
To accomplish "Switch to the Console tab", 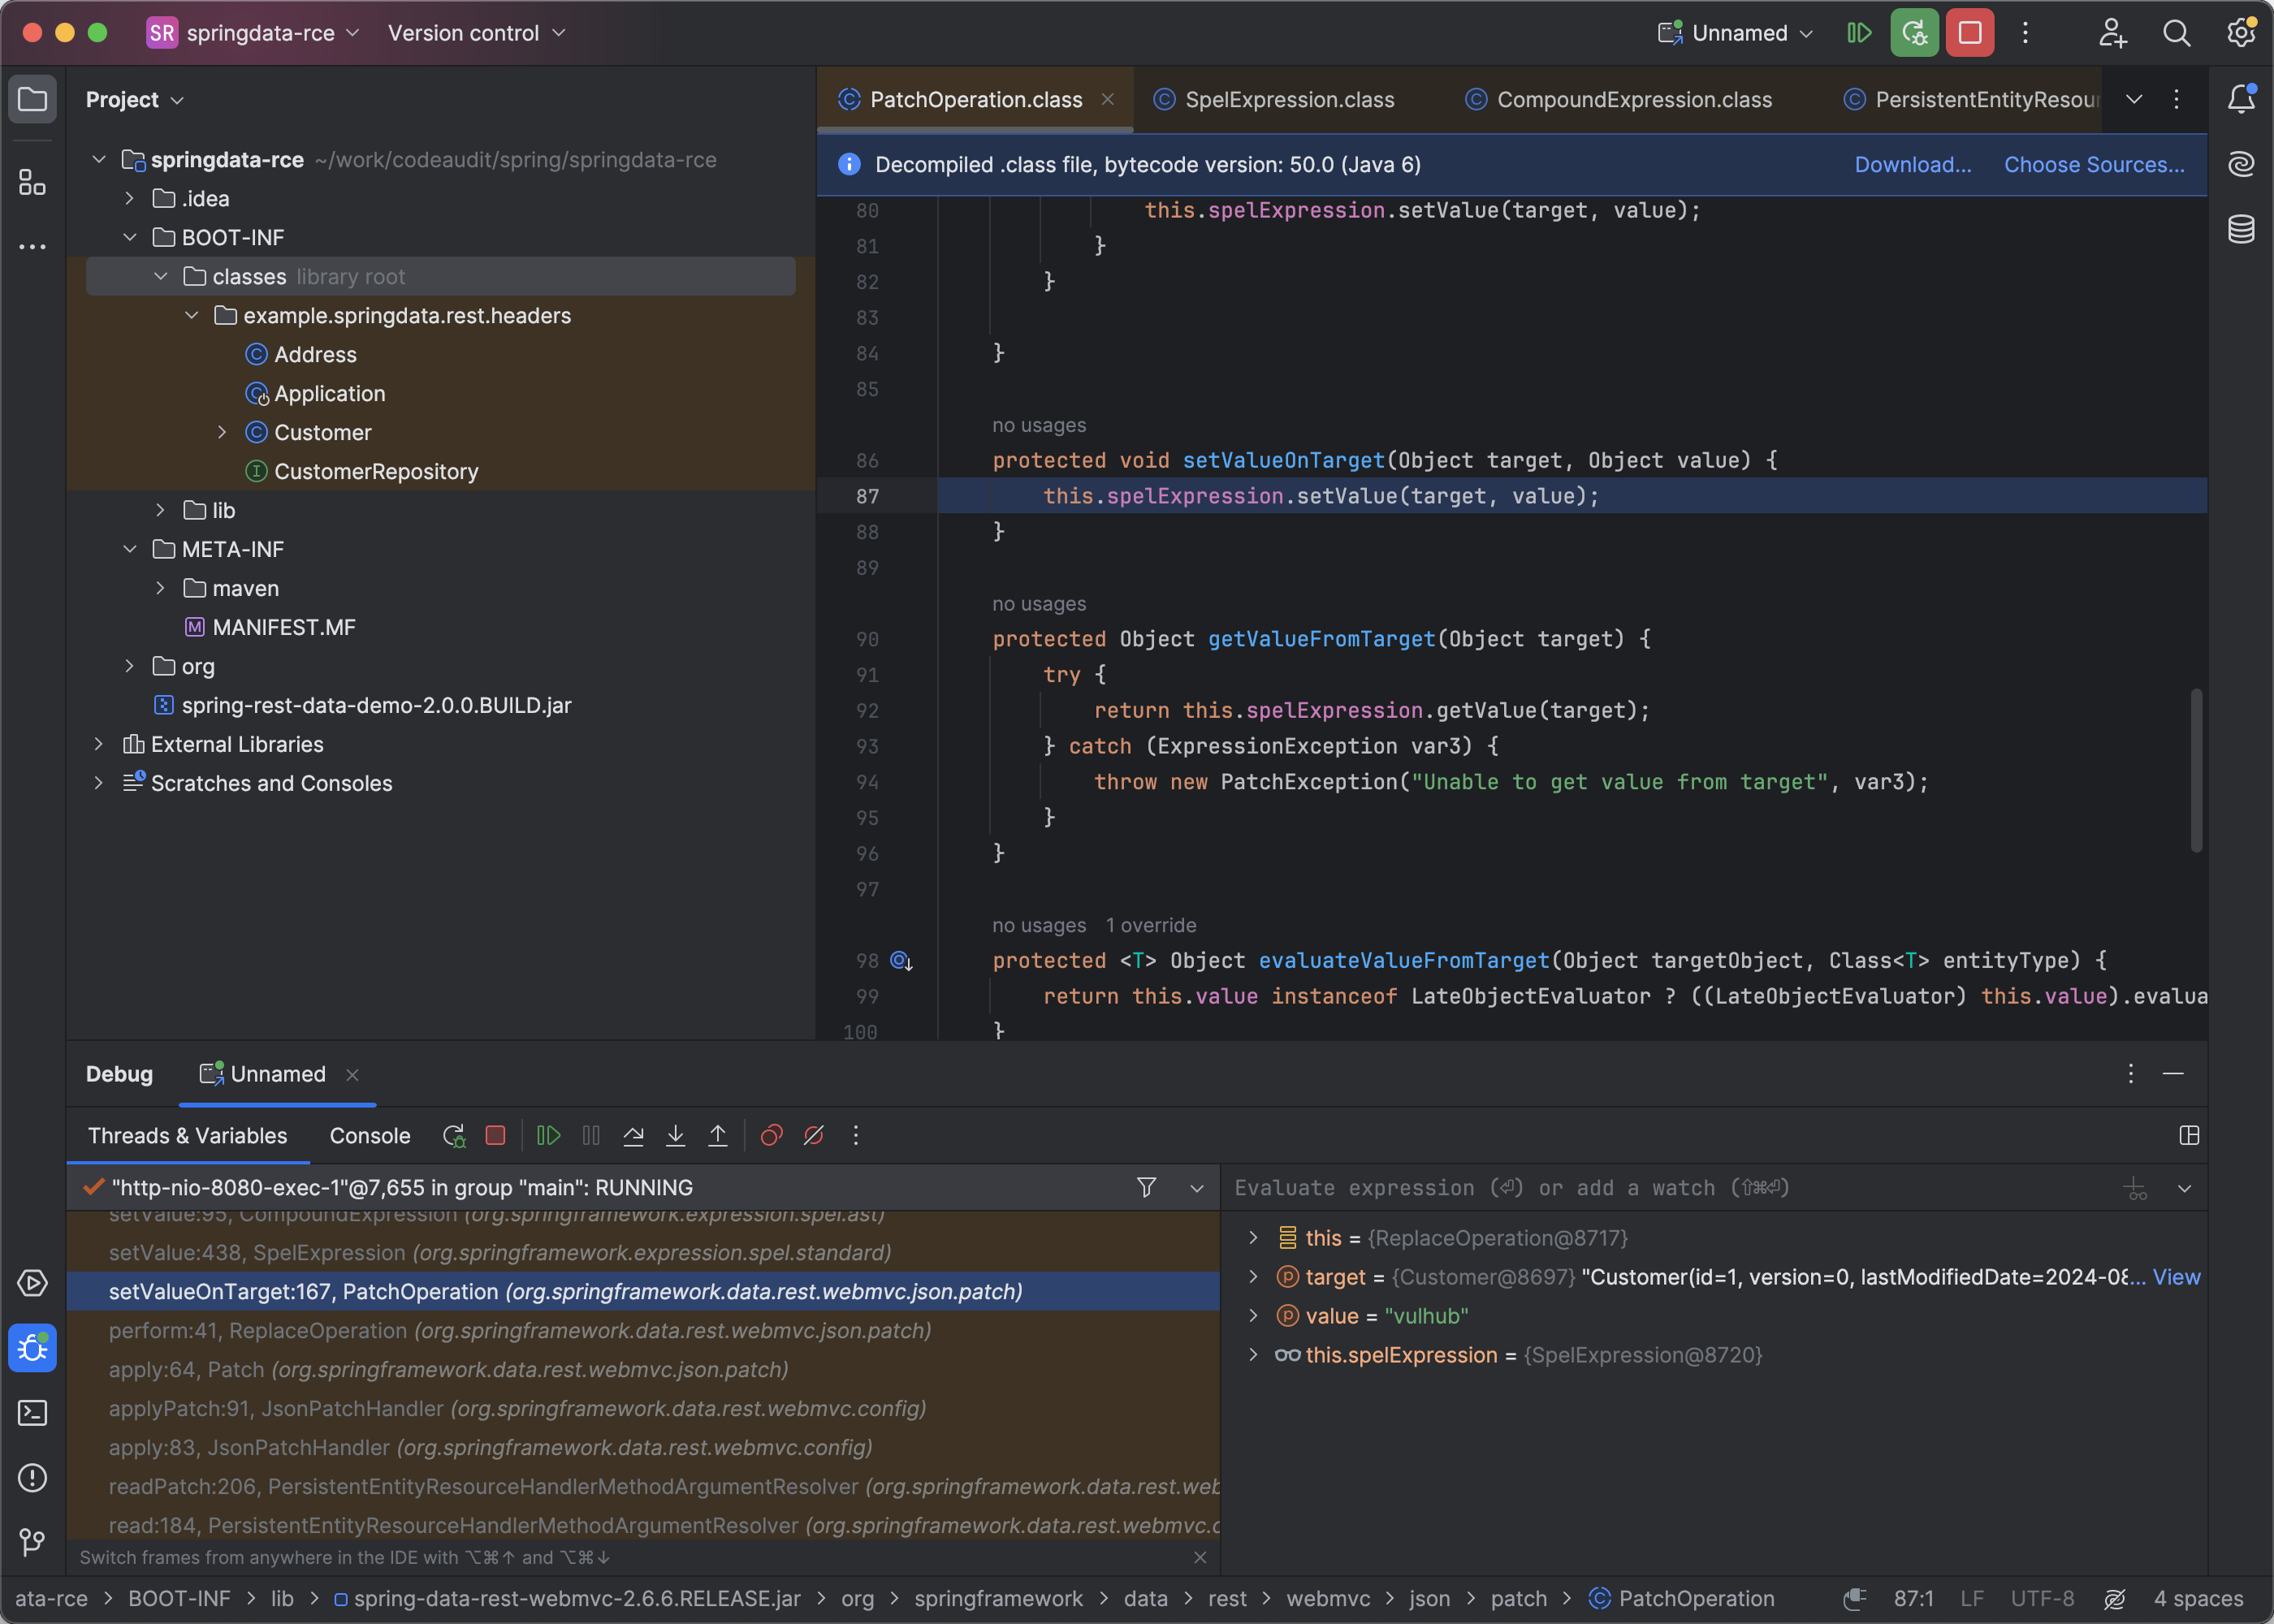I will tap(370, 1136).
